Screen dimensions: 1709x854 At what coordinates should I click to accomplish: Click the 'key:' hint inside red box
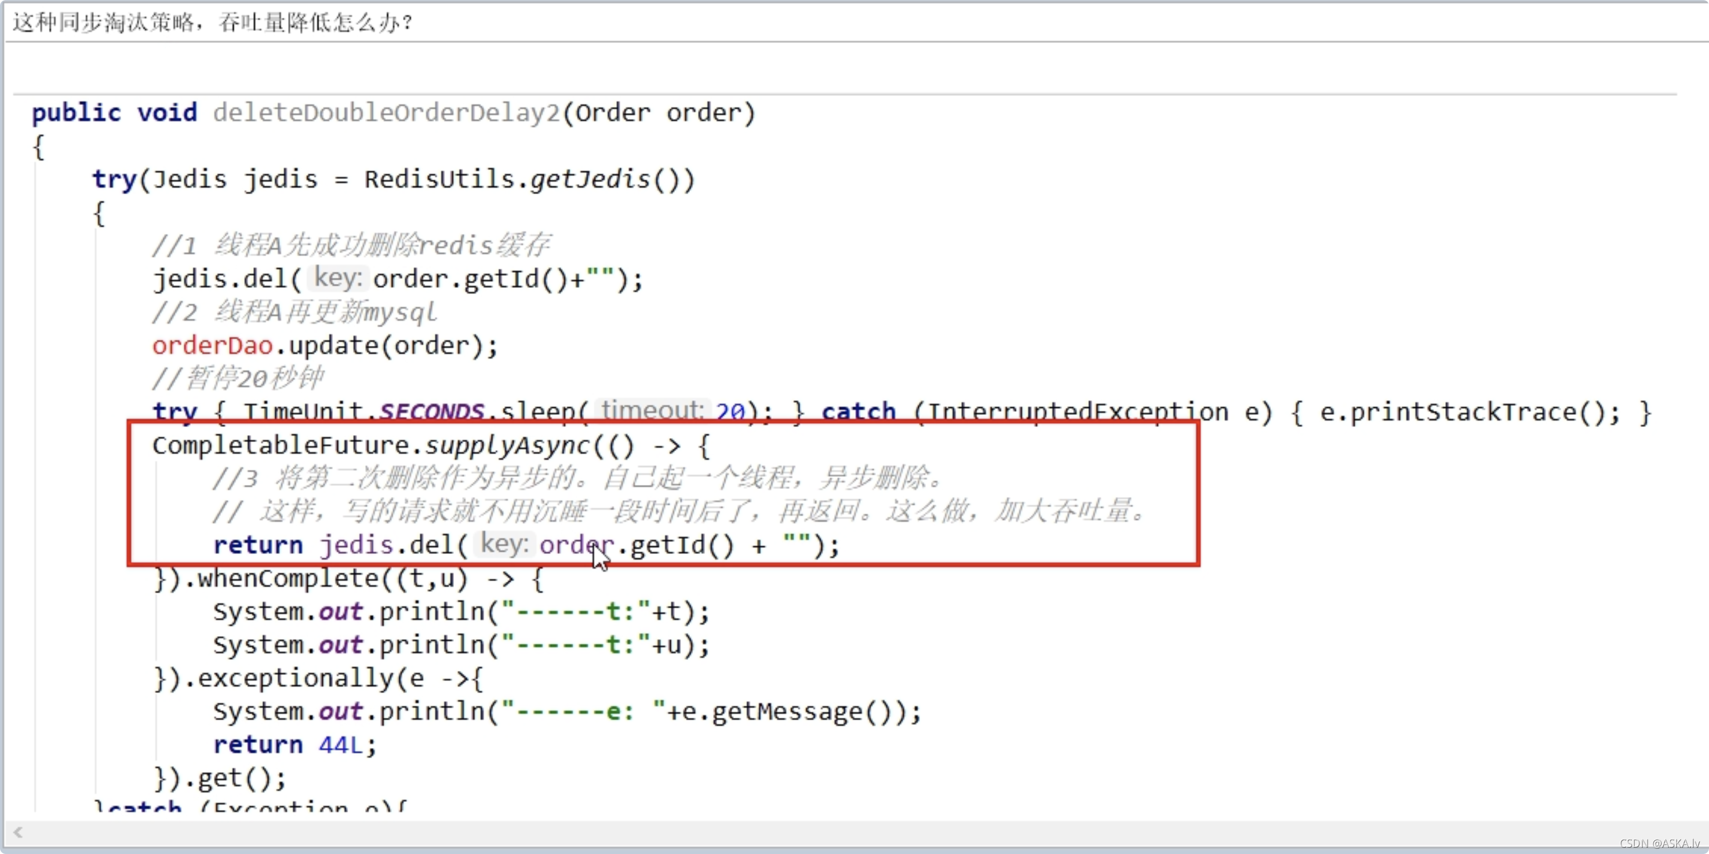click(x=504, y=543)
